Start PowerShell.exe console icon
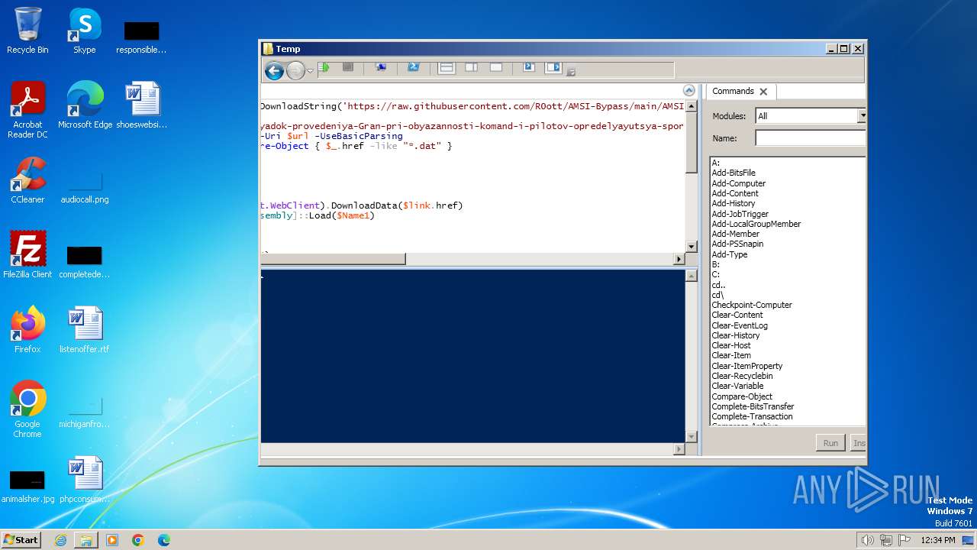 coord(414,67)
